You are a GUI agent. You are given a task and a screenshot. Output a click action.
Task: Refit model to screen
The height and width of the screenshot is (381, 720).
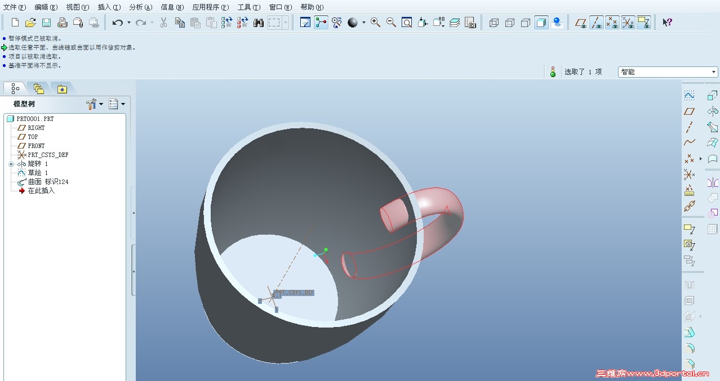pos(407,23)
